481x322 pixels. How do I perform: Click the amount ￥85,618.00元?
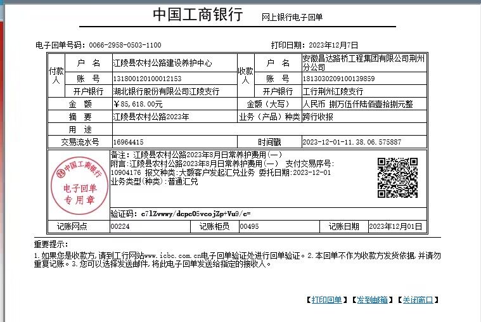[138, 104]
